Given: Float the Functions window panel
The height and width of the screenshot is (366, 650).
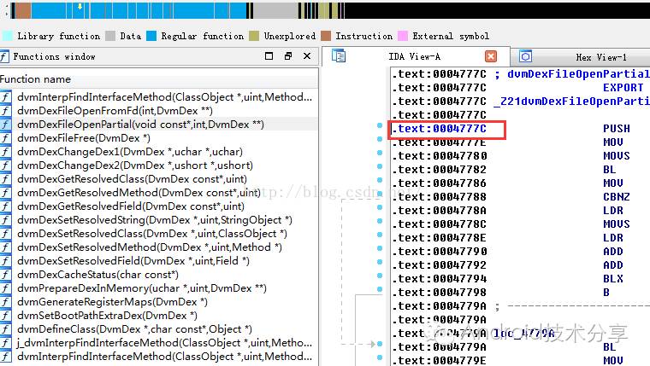Looking at the screenshot, I should click(288, 55).
